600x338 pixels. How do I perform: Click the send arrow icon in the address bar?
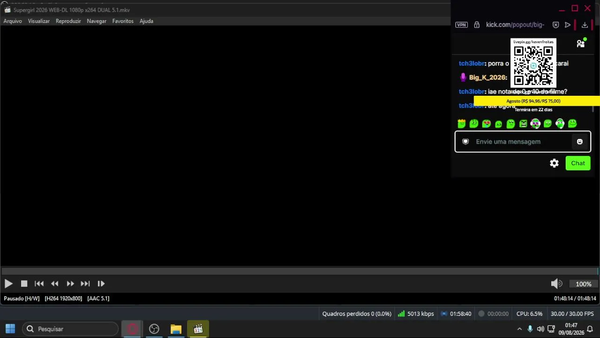tap(568, 25)
